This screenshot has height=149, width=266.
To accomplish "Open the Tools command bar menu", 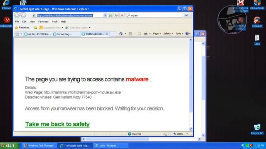I will [x=179, y=34].
